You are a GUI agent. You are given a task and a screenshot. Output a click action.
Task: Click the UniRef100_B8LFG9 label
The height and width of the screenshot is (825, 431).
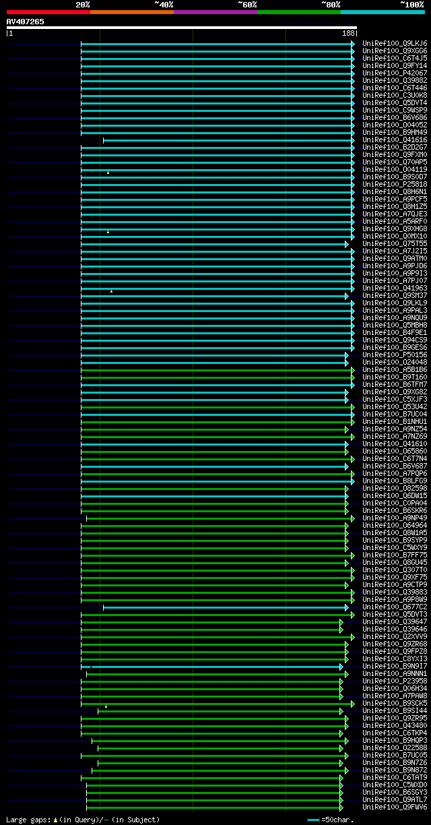[x=395, y=481]
